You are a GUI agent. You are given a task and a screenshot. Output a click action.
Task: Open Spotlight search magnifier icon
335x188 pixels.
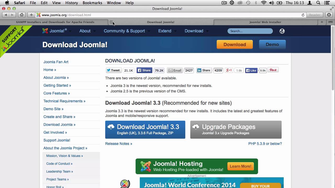coord(318,3)
